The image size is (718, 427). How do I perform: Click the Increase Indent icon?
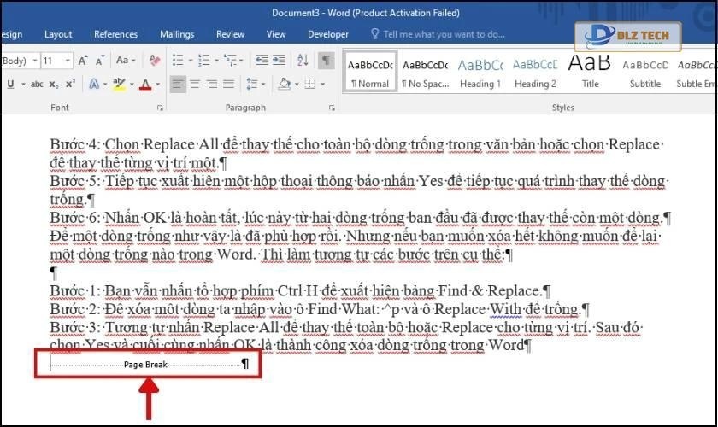pos(280,61)
